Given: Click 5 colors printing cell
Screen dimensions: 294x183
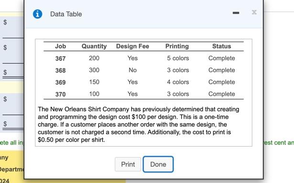Looking at the screenshot, I should coord(178,58).
